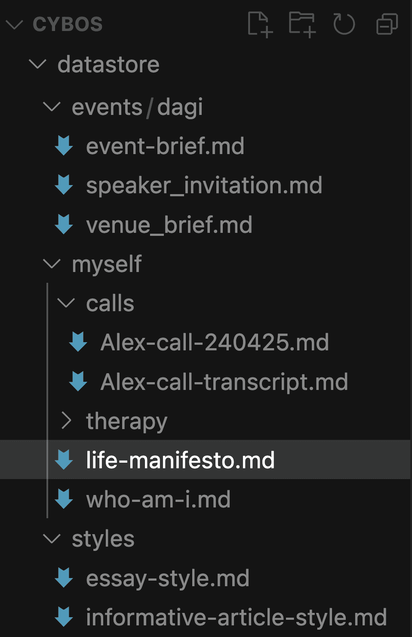This screenshot has width=412, height=637.
Task: Click the New File icon
Action: coord(260,24)
